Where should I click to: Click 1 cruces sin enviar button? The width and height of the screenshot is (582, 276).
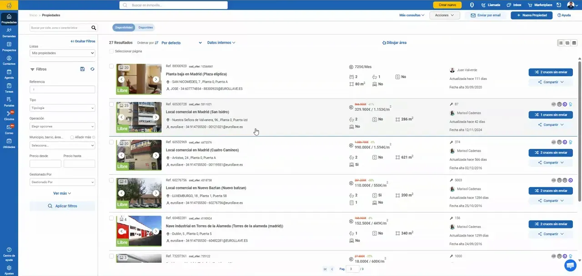click(x=551, y=115)
